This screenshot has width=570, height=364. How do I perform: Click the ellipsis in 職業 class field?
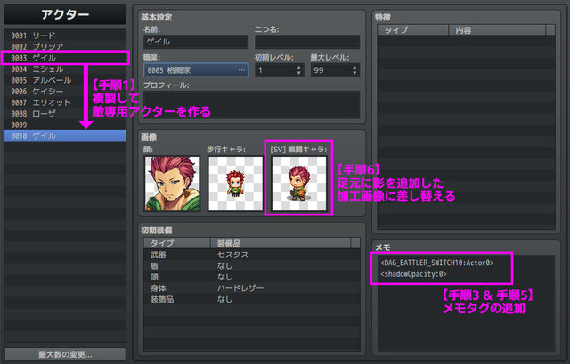point(241,70)
